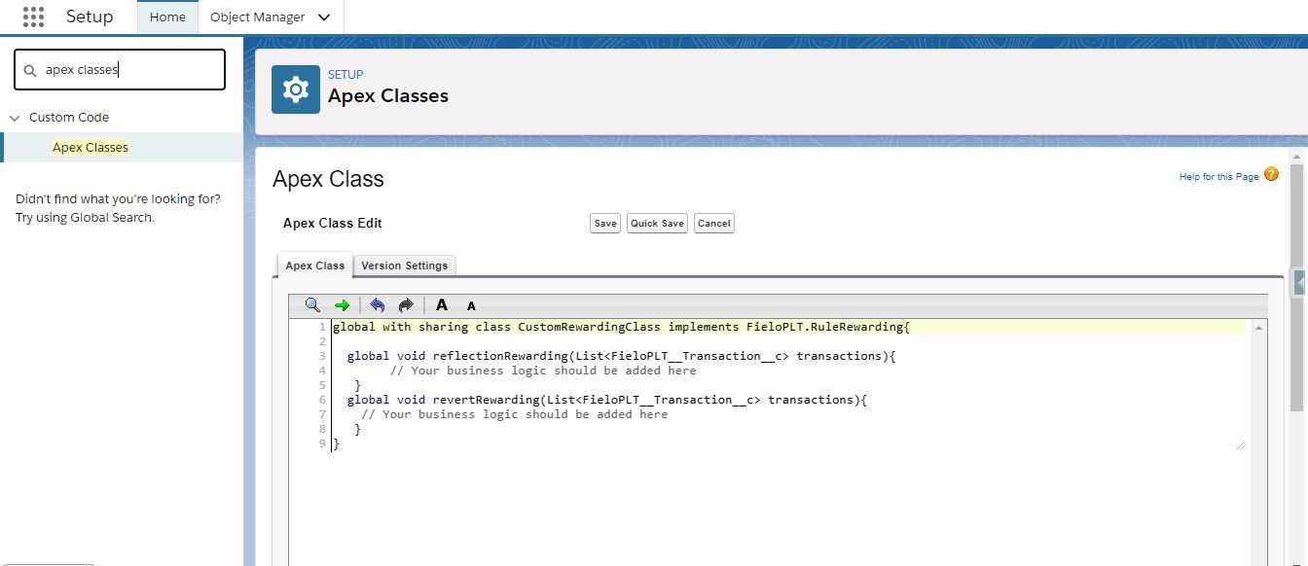Redo the edit in code editor
Image resolution: width=1308 pixels, height=566 pixels.
406,305
